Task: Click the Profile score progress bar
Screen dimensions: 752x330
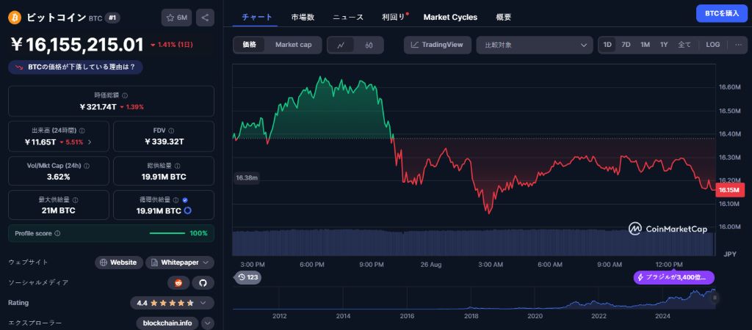Action: click(167, 233)
